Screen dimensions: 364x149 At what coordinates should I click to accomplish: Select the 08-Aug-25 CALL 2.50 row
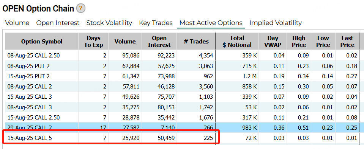click(182, 56)
